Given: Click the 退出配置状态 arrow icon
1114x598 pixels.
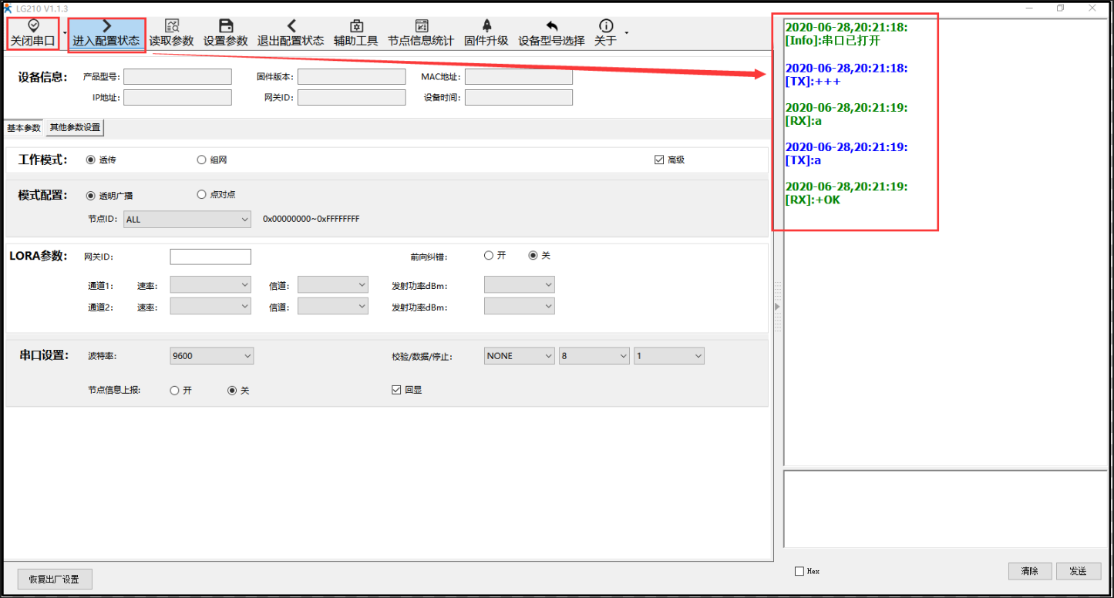Looking at the screenshot, I should point(291,27).
